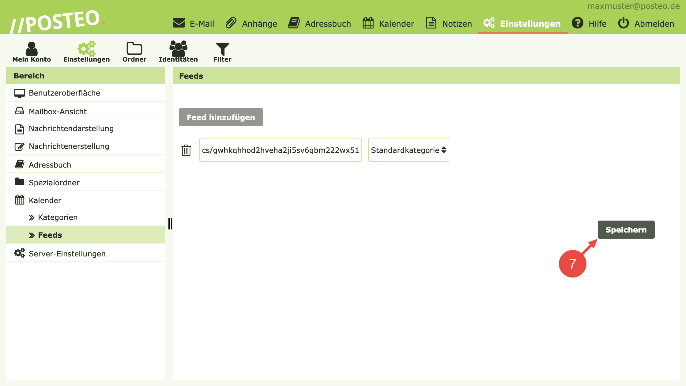
Task: Open Kalender section in sidebar
Action: click(x=45, y=200)
